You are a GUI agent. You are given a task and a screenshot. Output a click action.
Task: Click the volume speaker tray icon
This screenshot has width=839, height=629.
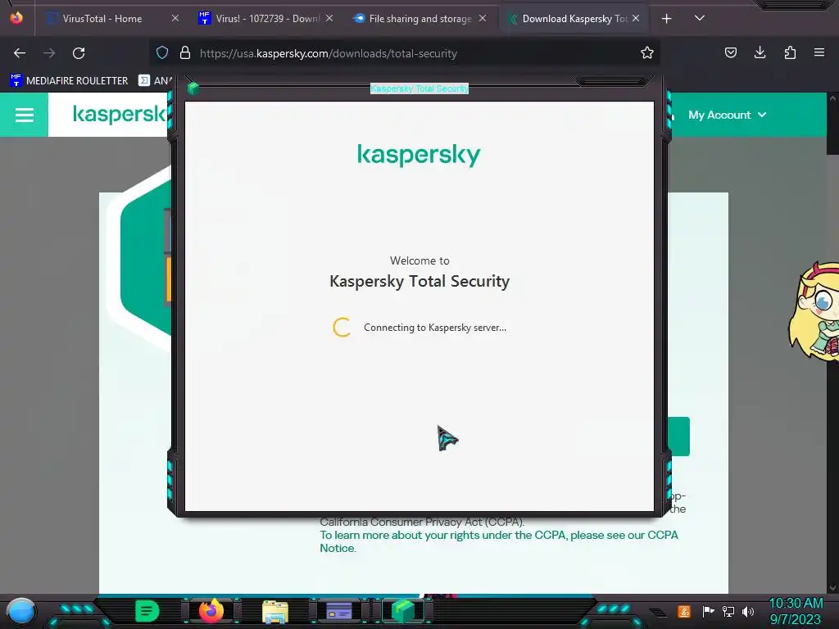pyautogui.click(x=748, y=611)
